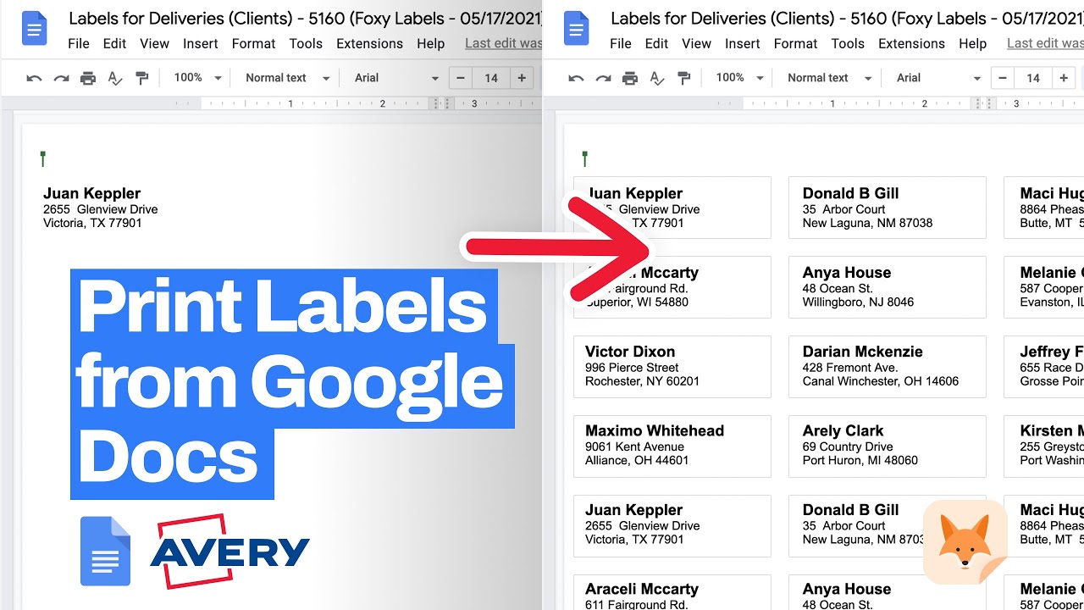Run spelling check in right Docs window
This screenshot has width=1084, height=610.
657,78
